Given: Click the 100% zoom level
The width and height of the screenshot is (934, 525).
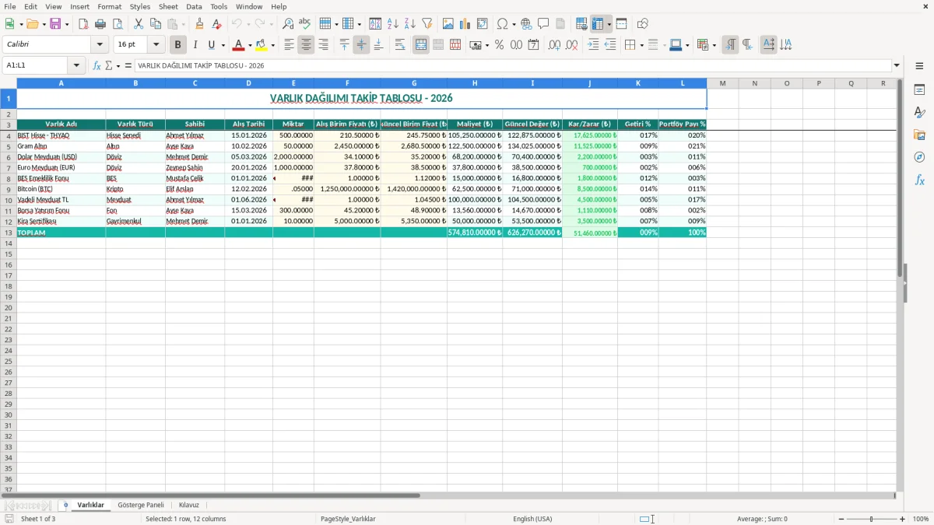Looking at the screenshot, I should pos(921,519).
